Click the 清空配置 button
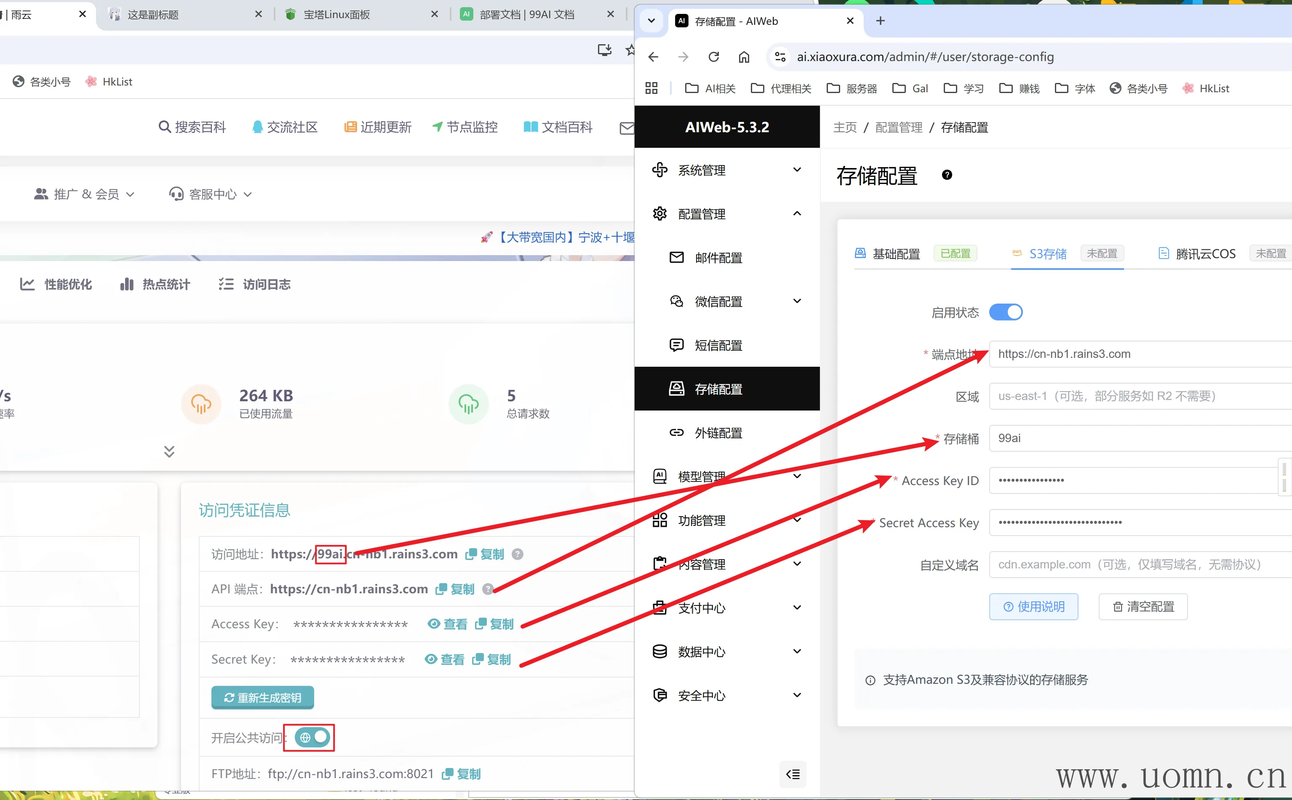Viewport: 1292px width, 800px height. tap(1143, 606)
